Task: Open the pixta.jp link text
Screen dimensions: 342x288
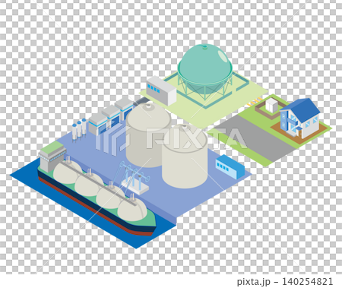Action: (254, 281)
